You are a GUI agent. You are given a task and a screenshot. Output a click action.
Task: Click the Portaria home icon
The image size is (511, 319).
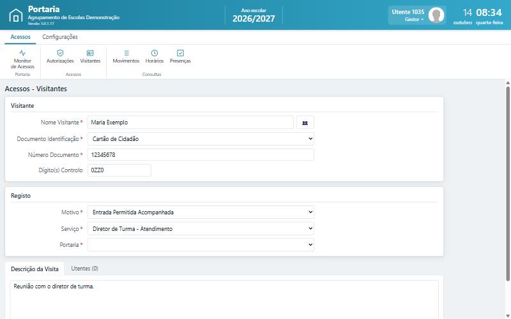[x=15, y=15]
